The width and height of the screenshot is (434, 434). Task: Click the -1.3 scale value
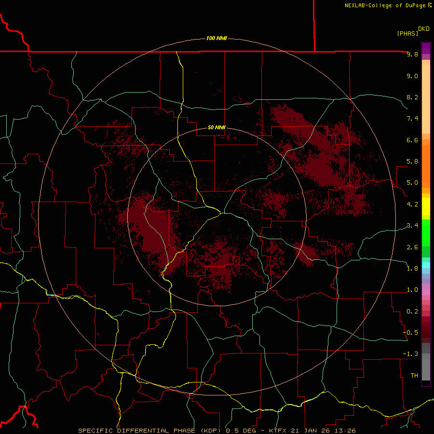(410, 354)
